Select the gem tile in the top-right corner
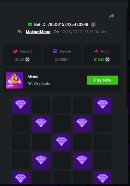Image resolution: width=130 pixels, height=186 pixels. pyautogui.click(x=103, y=105)
